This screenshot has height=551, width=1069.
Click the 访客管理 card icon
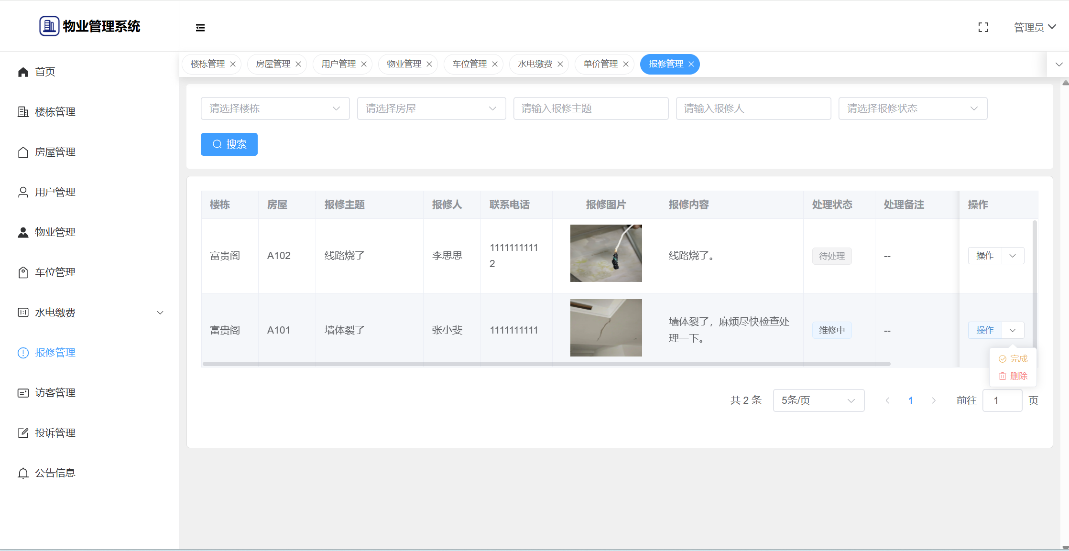(x=23, y=393)
